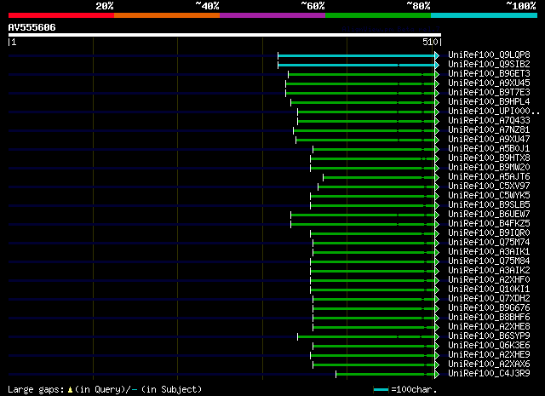Click the cyan alignment bar for Q9SIB2
545x396 pixels.
pyautogui.click(x=356, y=65)
